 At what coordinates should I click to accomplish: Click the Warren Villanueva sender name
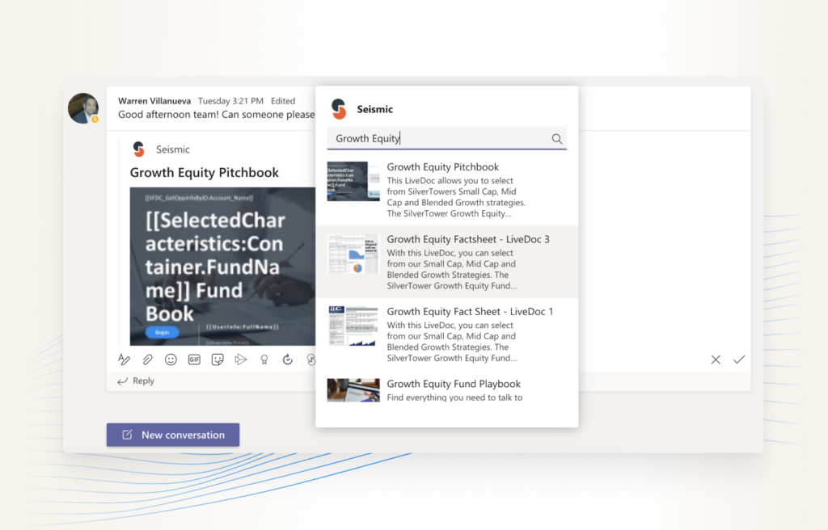(154, 101)
